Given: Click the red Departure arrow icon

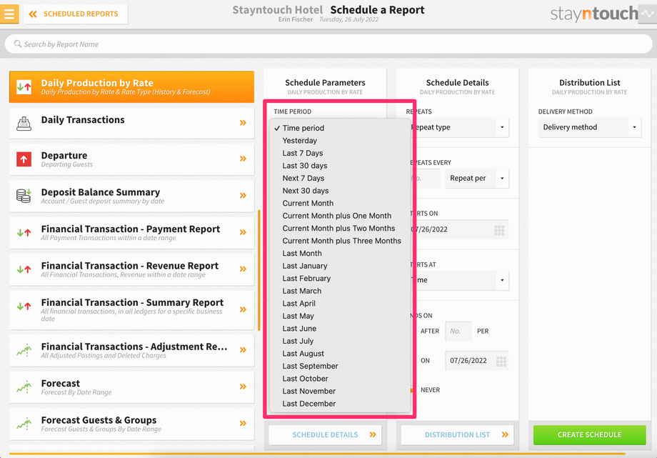Looking at the screenshot, I should (x=24, y=159).
